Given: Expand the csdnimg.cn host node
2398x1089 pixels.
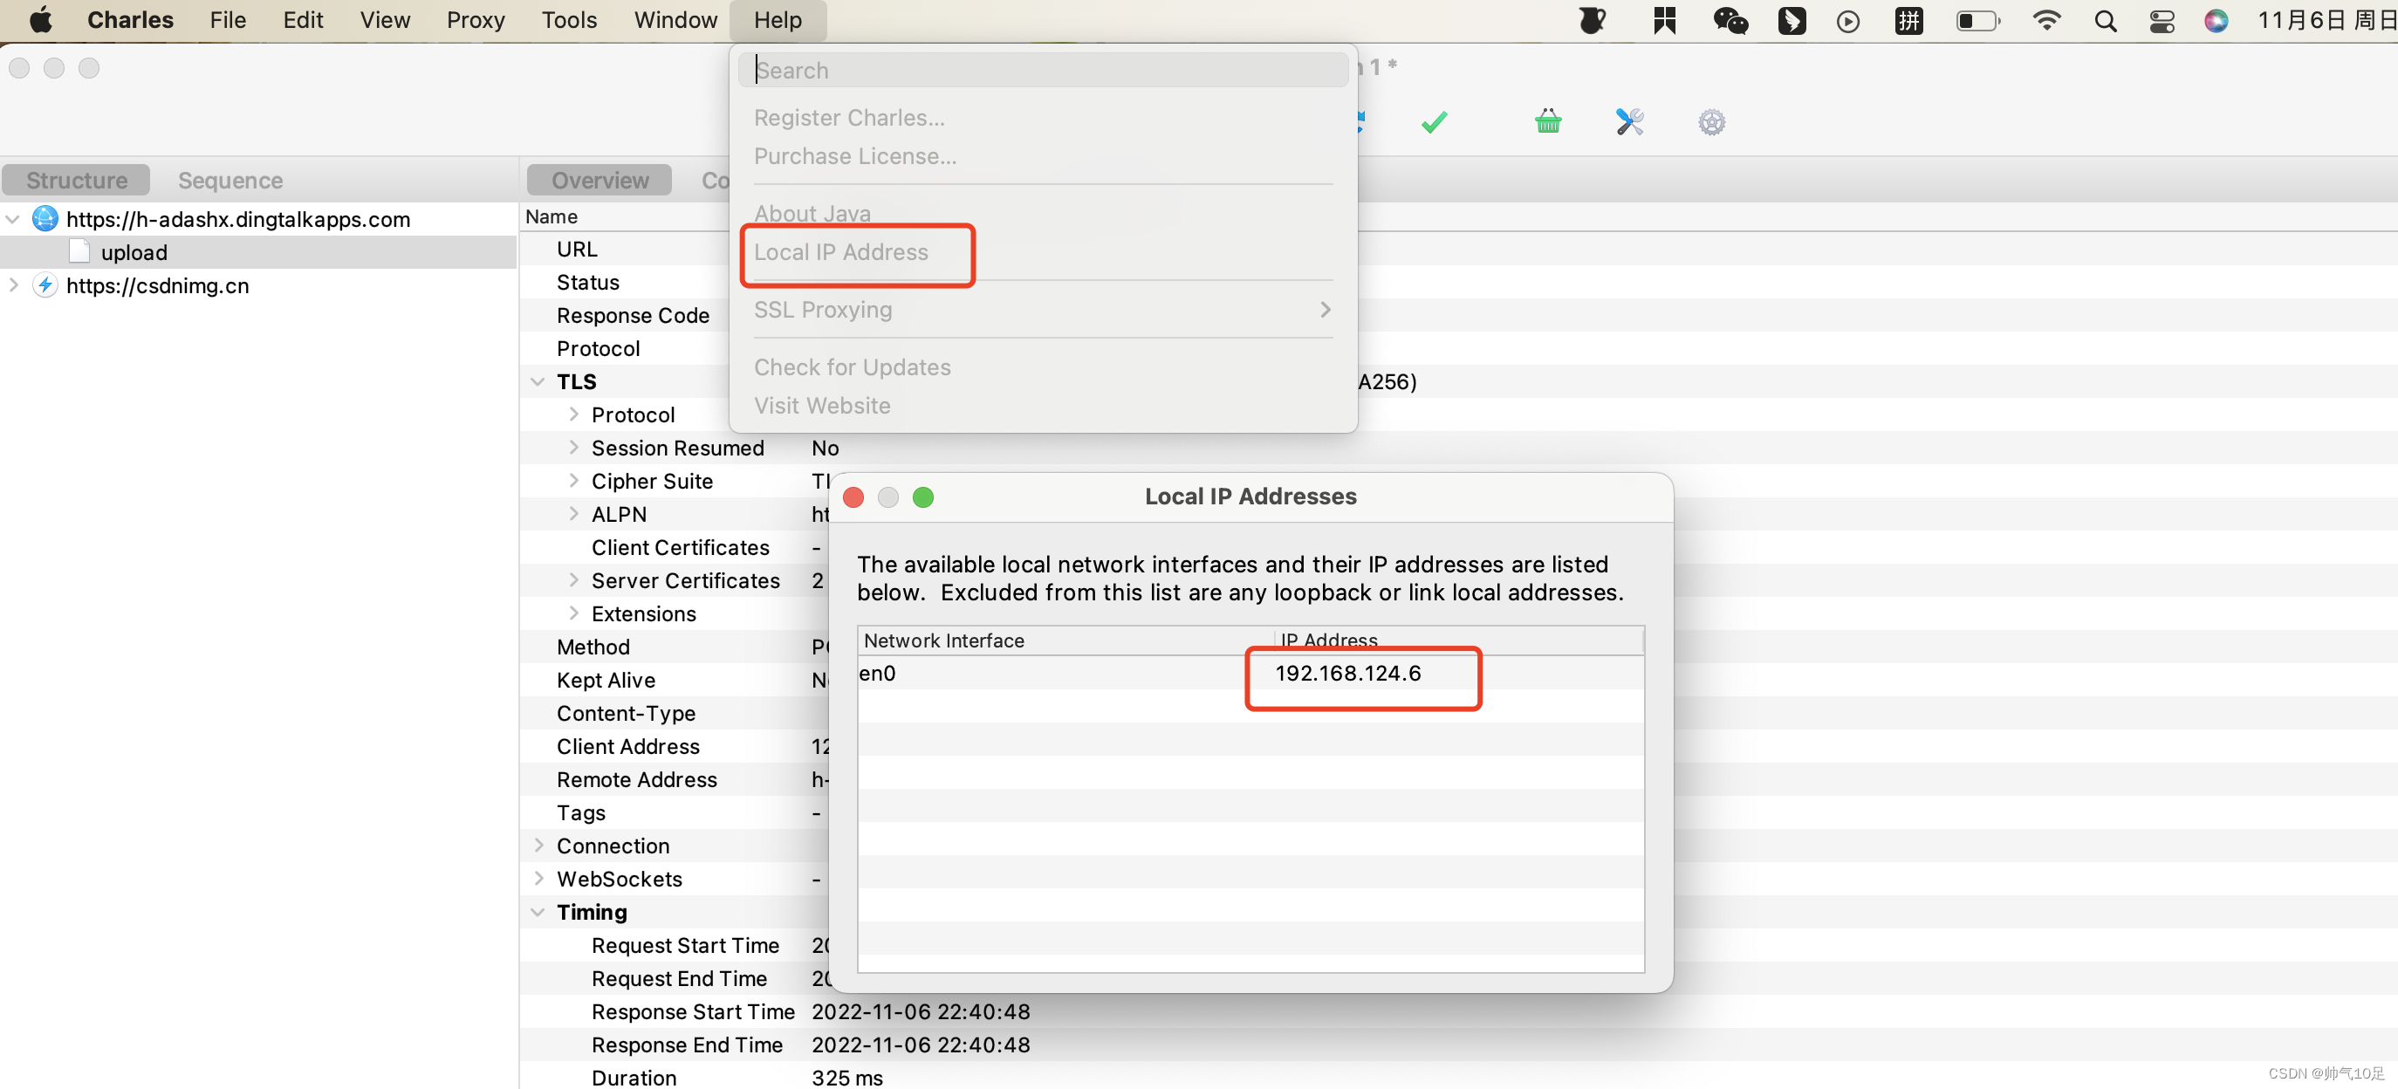Looking at the screenshot, I should [x=13, y=285].
